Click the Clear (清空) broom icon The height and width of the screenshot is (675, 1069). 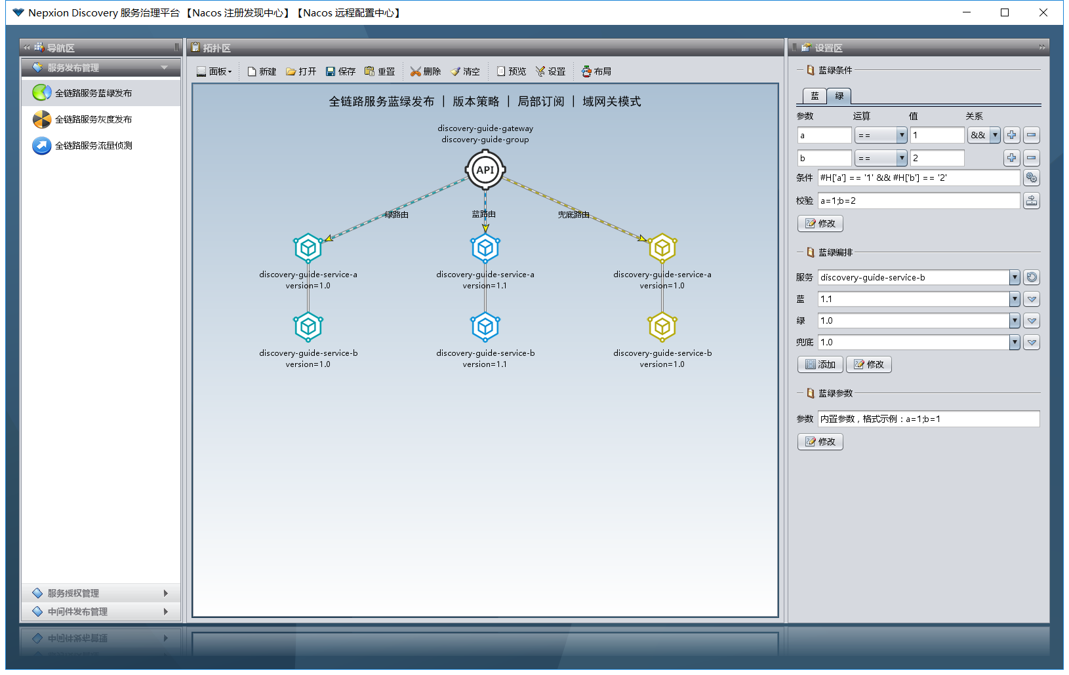pyautogui.click(x=456, y=71)
